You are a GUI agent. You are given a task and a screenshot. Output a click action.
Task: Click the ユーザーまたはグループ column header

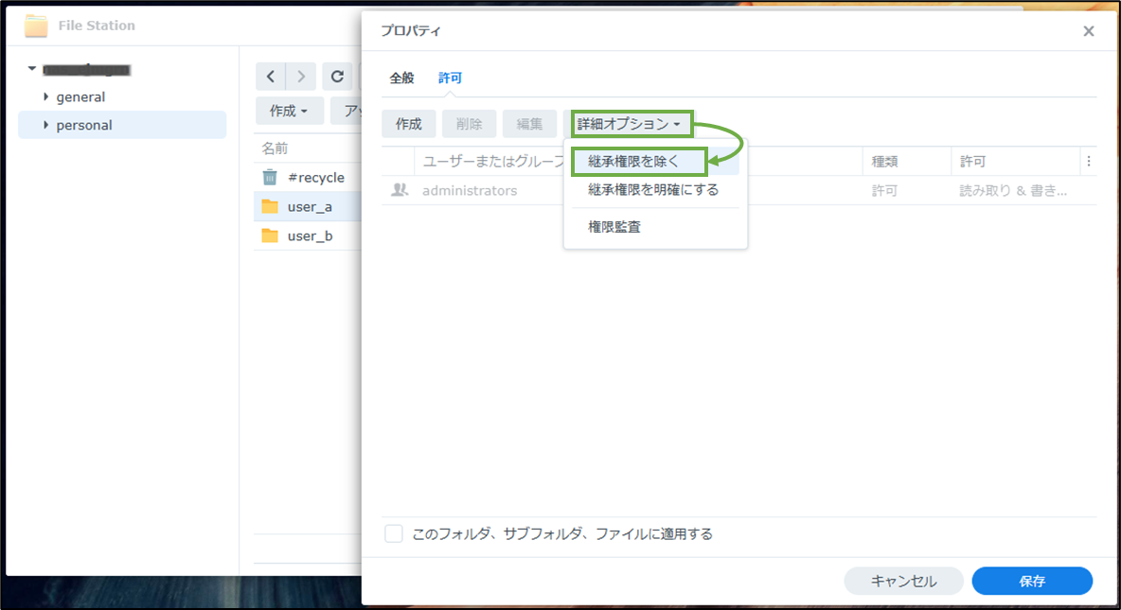click(492, 162)
